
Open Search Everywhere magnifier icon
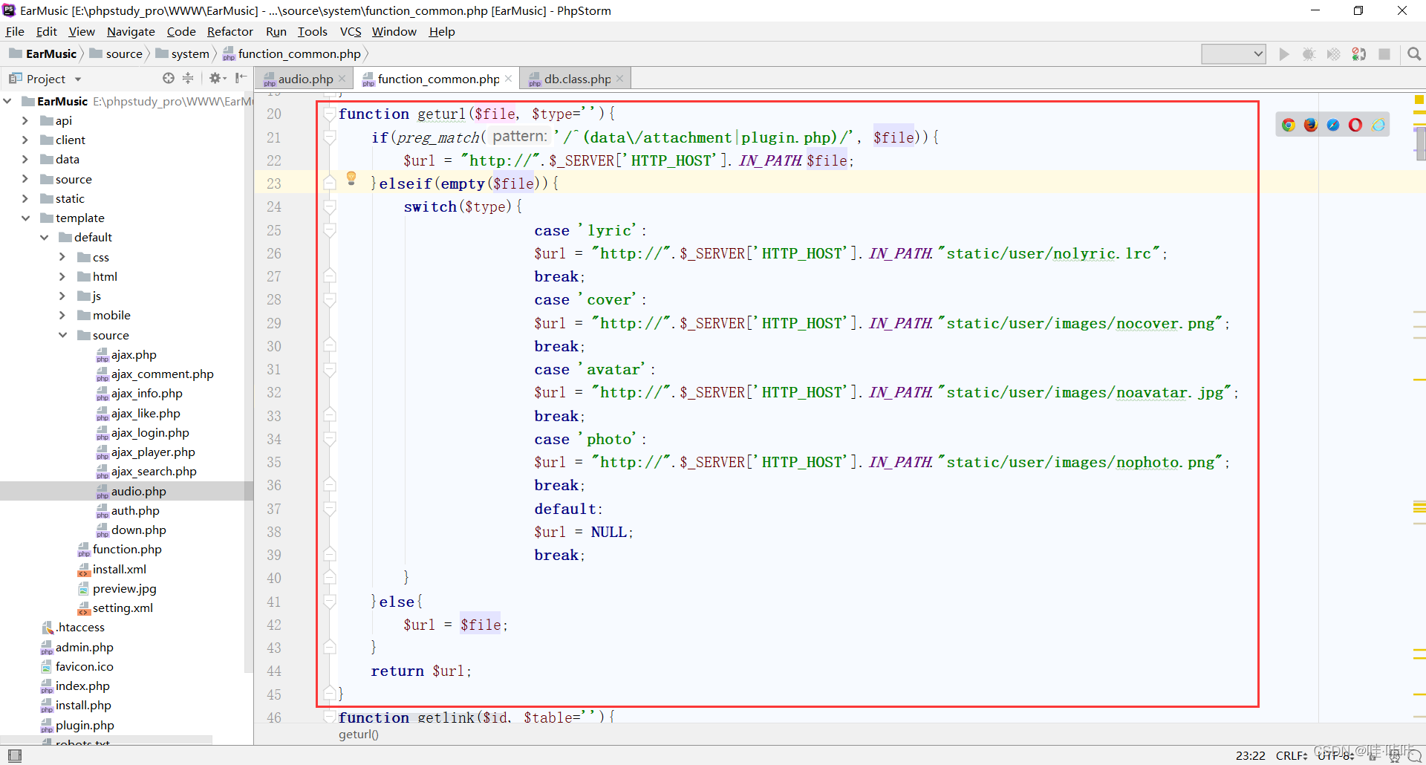1414,54
